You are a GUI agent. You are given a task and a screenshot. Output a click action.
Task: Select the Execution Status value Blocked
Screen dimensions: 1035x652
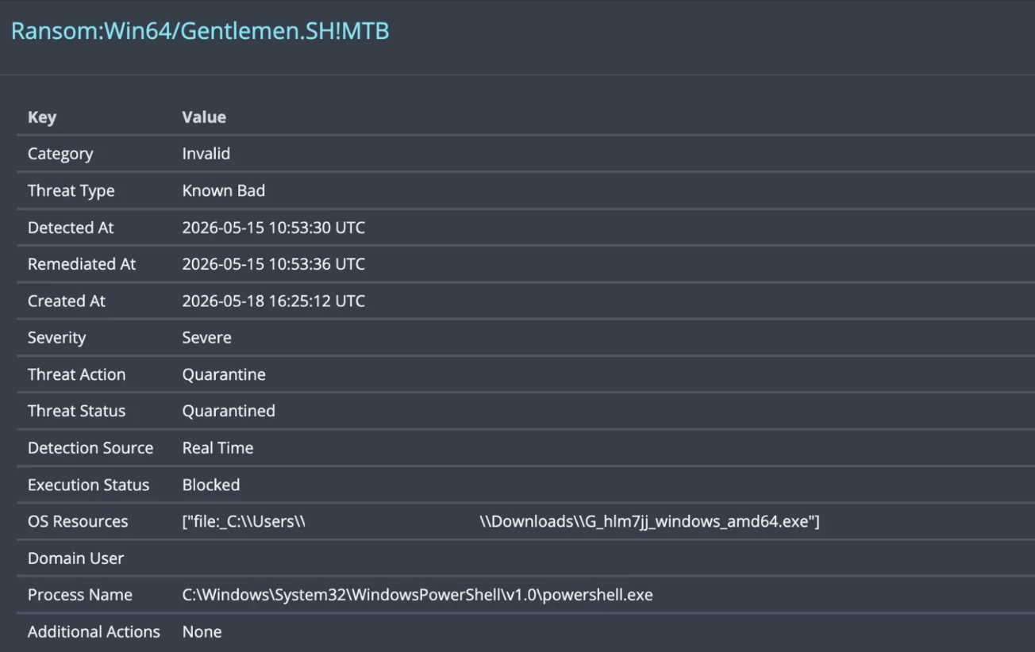[211, 485]
